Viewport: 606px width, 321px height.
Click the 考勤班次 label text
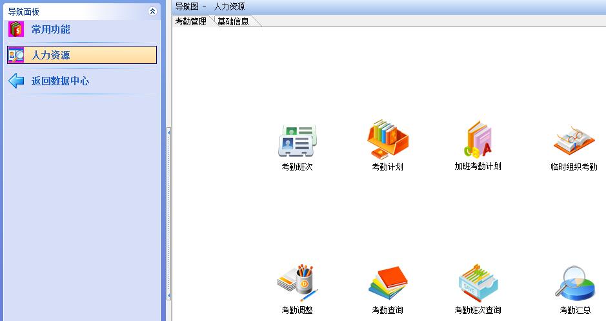[x=298, y=167]
